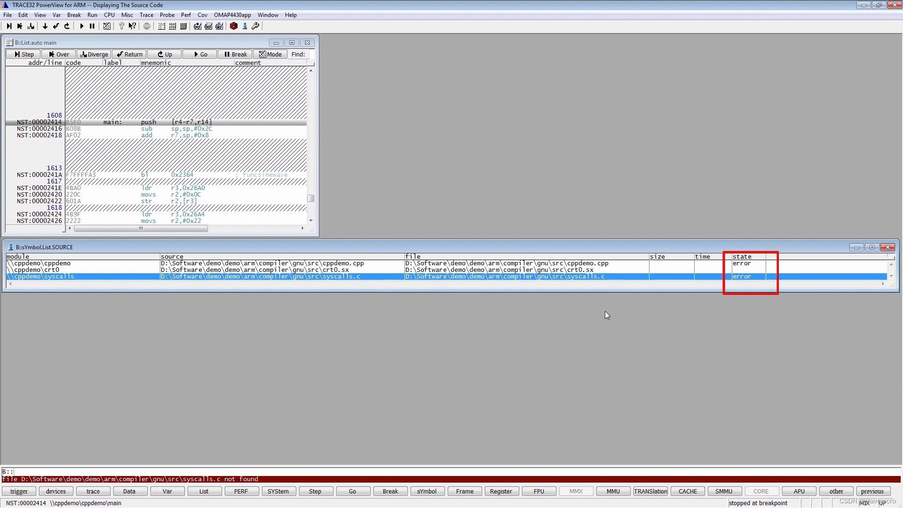
Task: Click the sYmbol softkey at bottom
Action: [x=427, y=491]
